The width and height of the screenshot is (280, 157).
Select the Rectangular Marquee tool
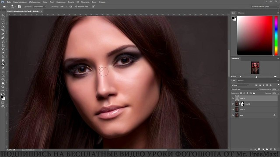pos(3,19)
